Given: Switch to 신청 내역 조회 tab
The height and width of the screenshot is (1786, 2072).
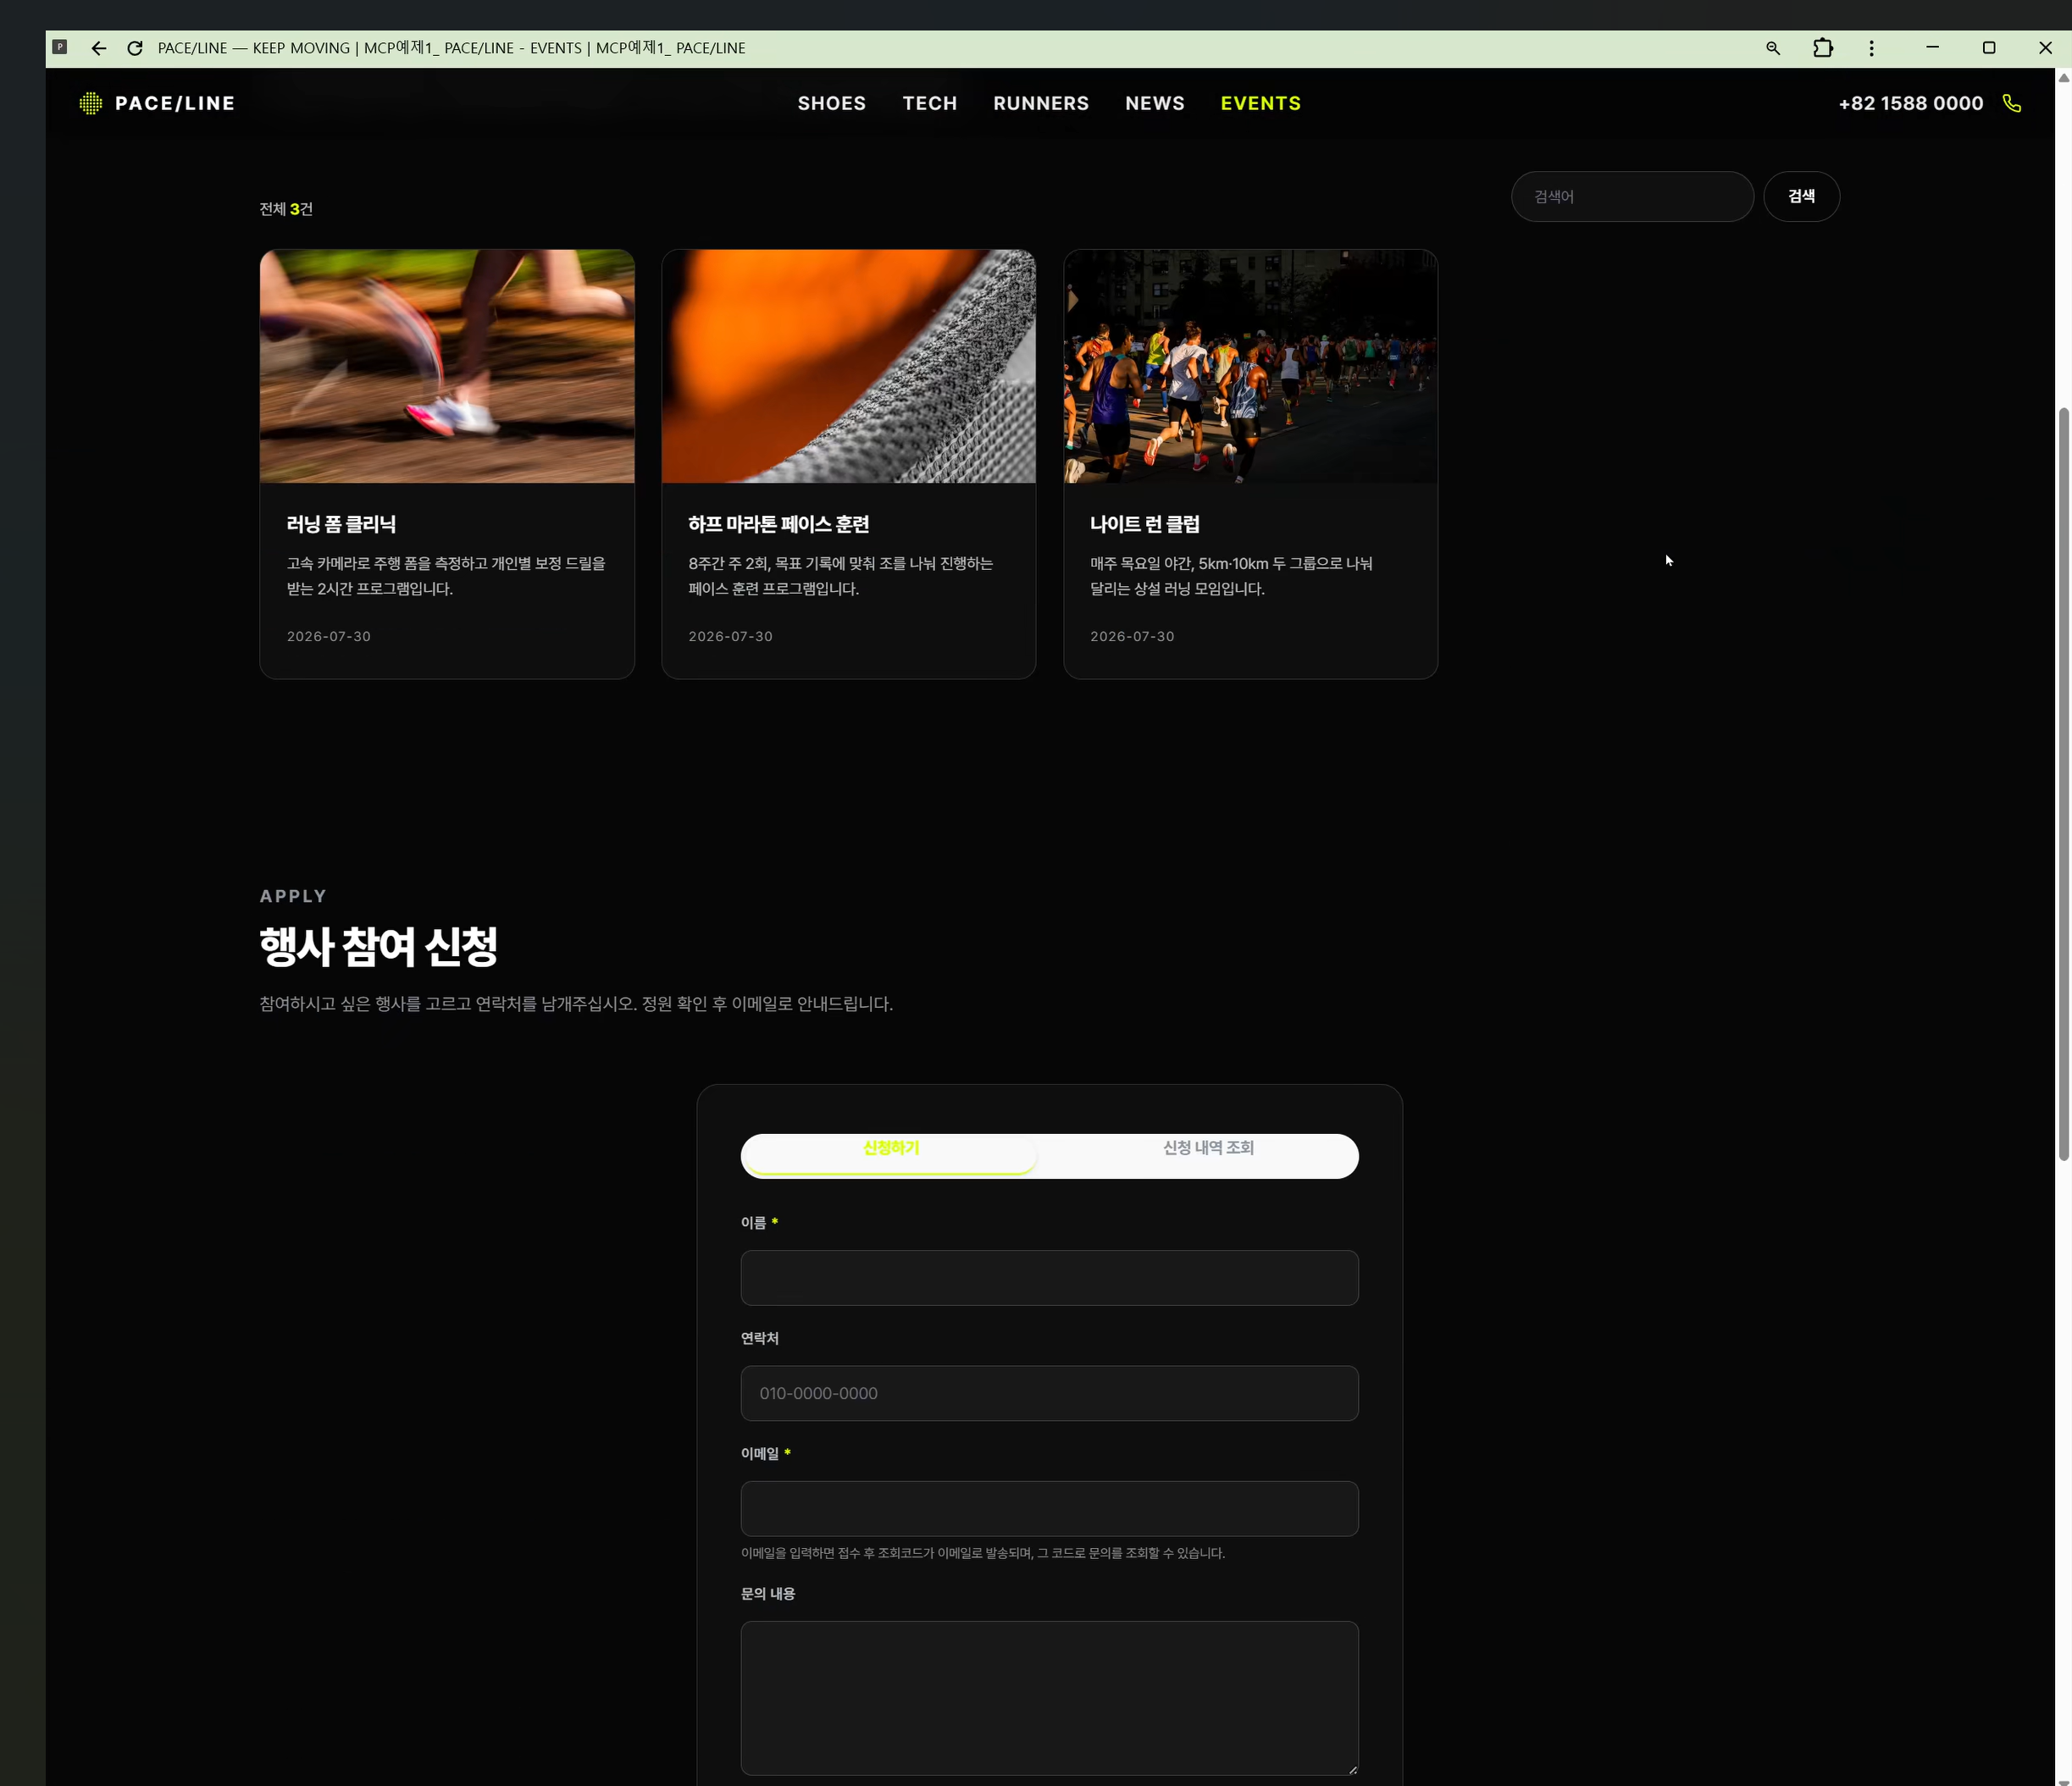Looking at the screenshot, I should coord(1207,1147).
